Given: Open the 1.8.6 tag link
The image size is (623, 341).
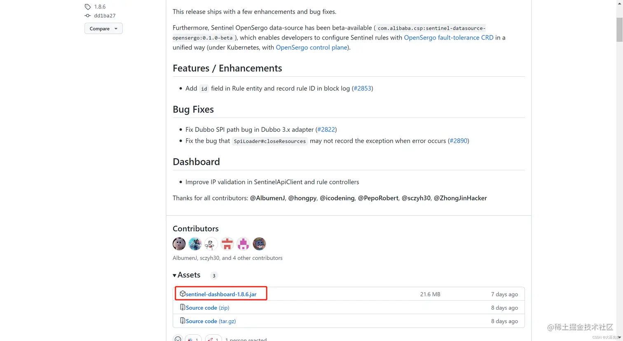Looking at the screenshot, I should point(100,7).
